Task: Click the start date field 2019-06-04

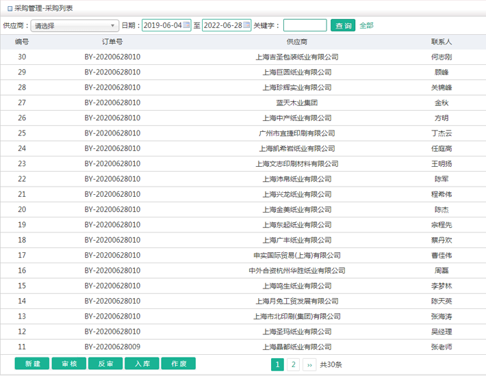Action: (162, 25)
